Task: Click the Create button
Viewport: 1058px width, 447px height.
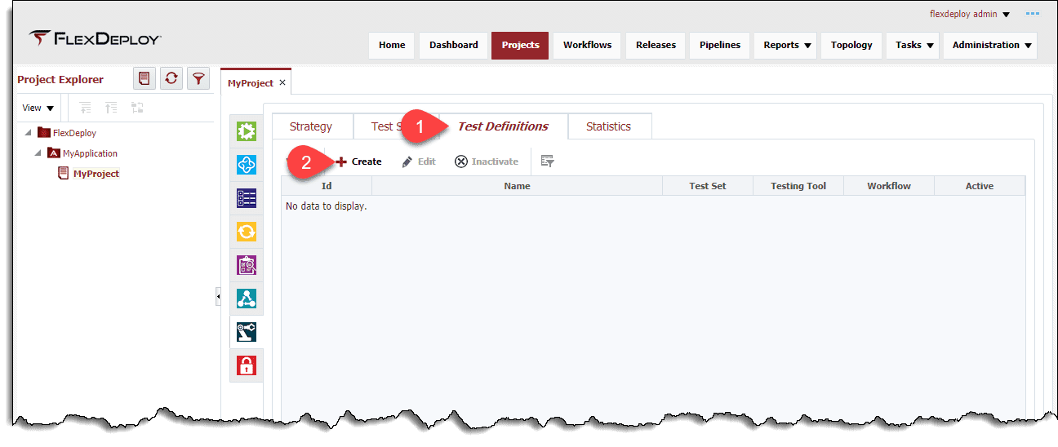Action: tap(358, 162)
